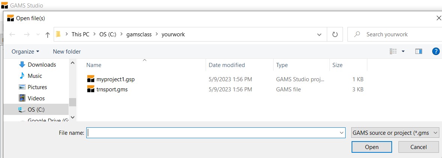Screen dimensions: 442x158
Task: Select the trnsport.gms file
Action: click(x=112, y=89)
